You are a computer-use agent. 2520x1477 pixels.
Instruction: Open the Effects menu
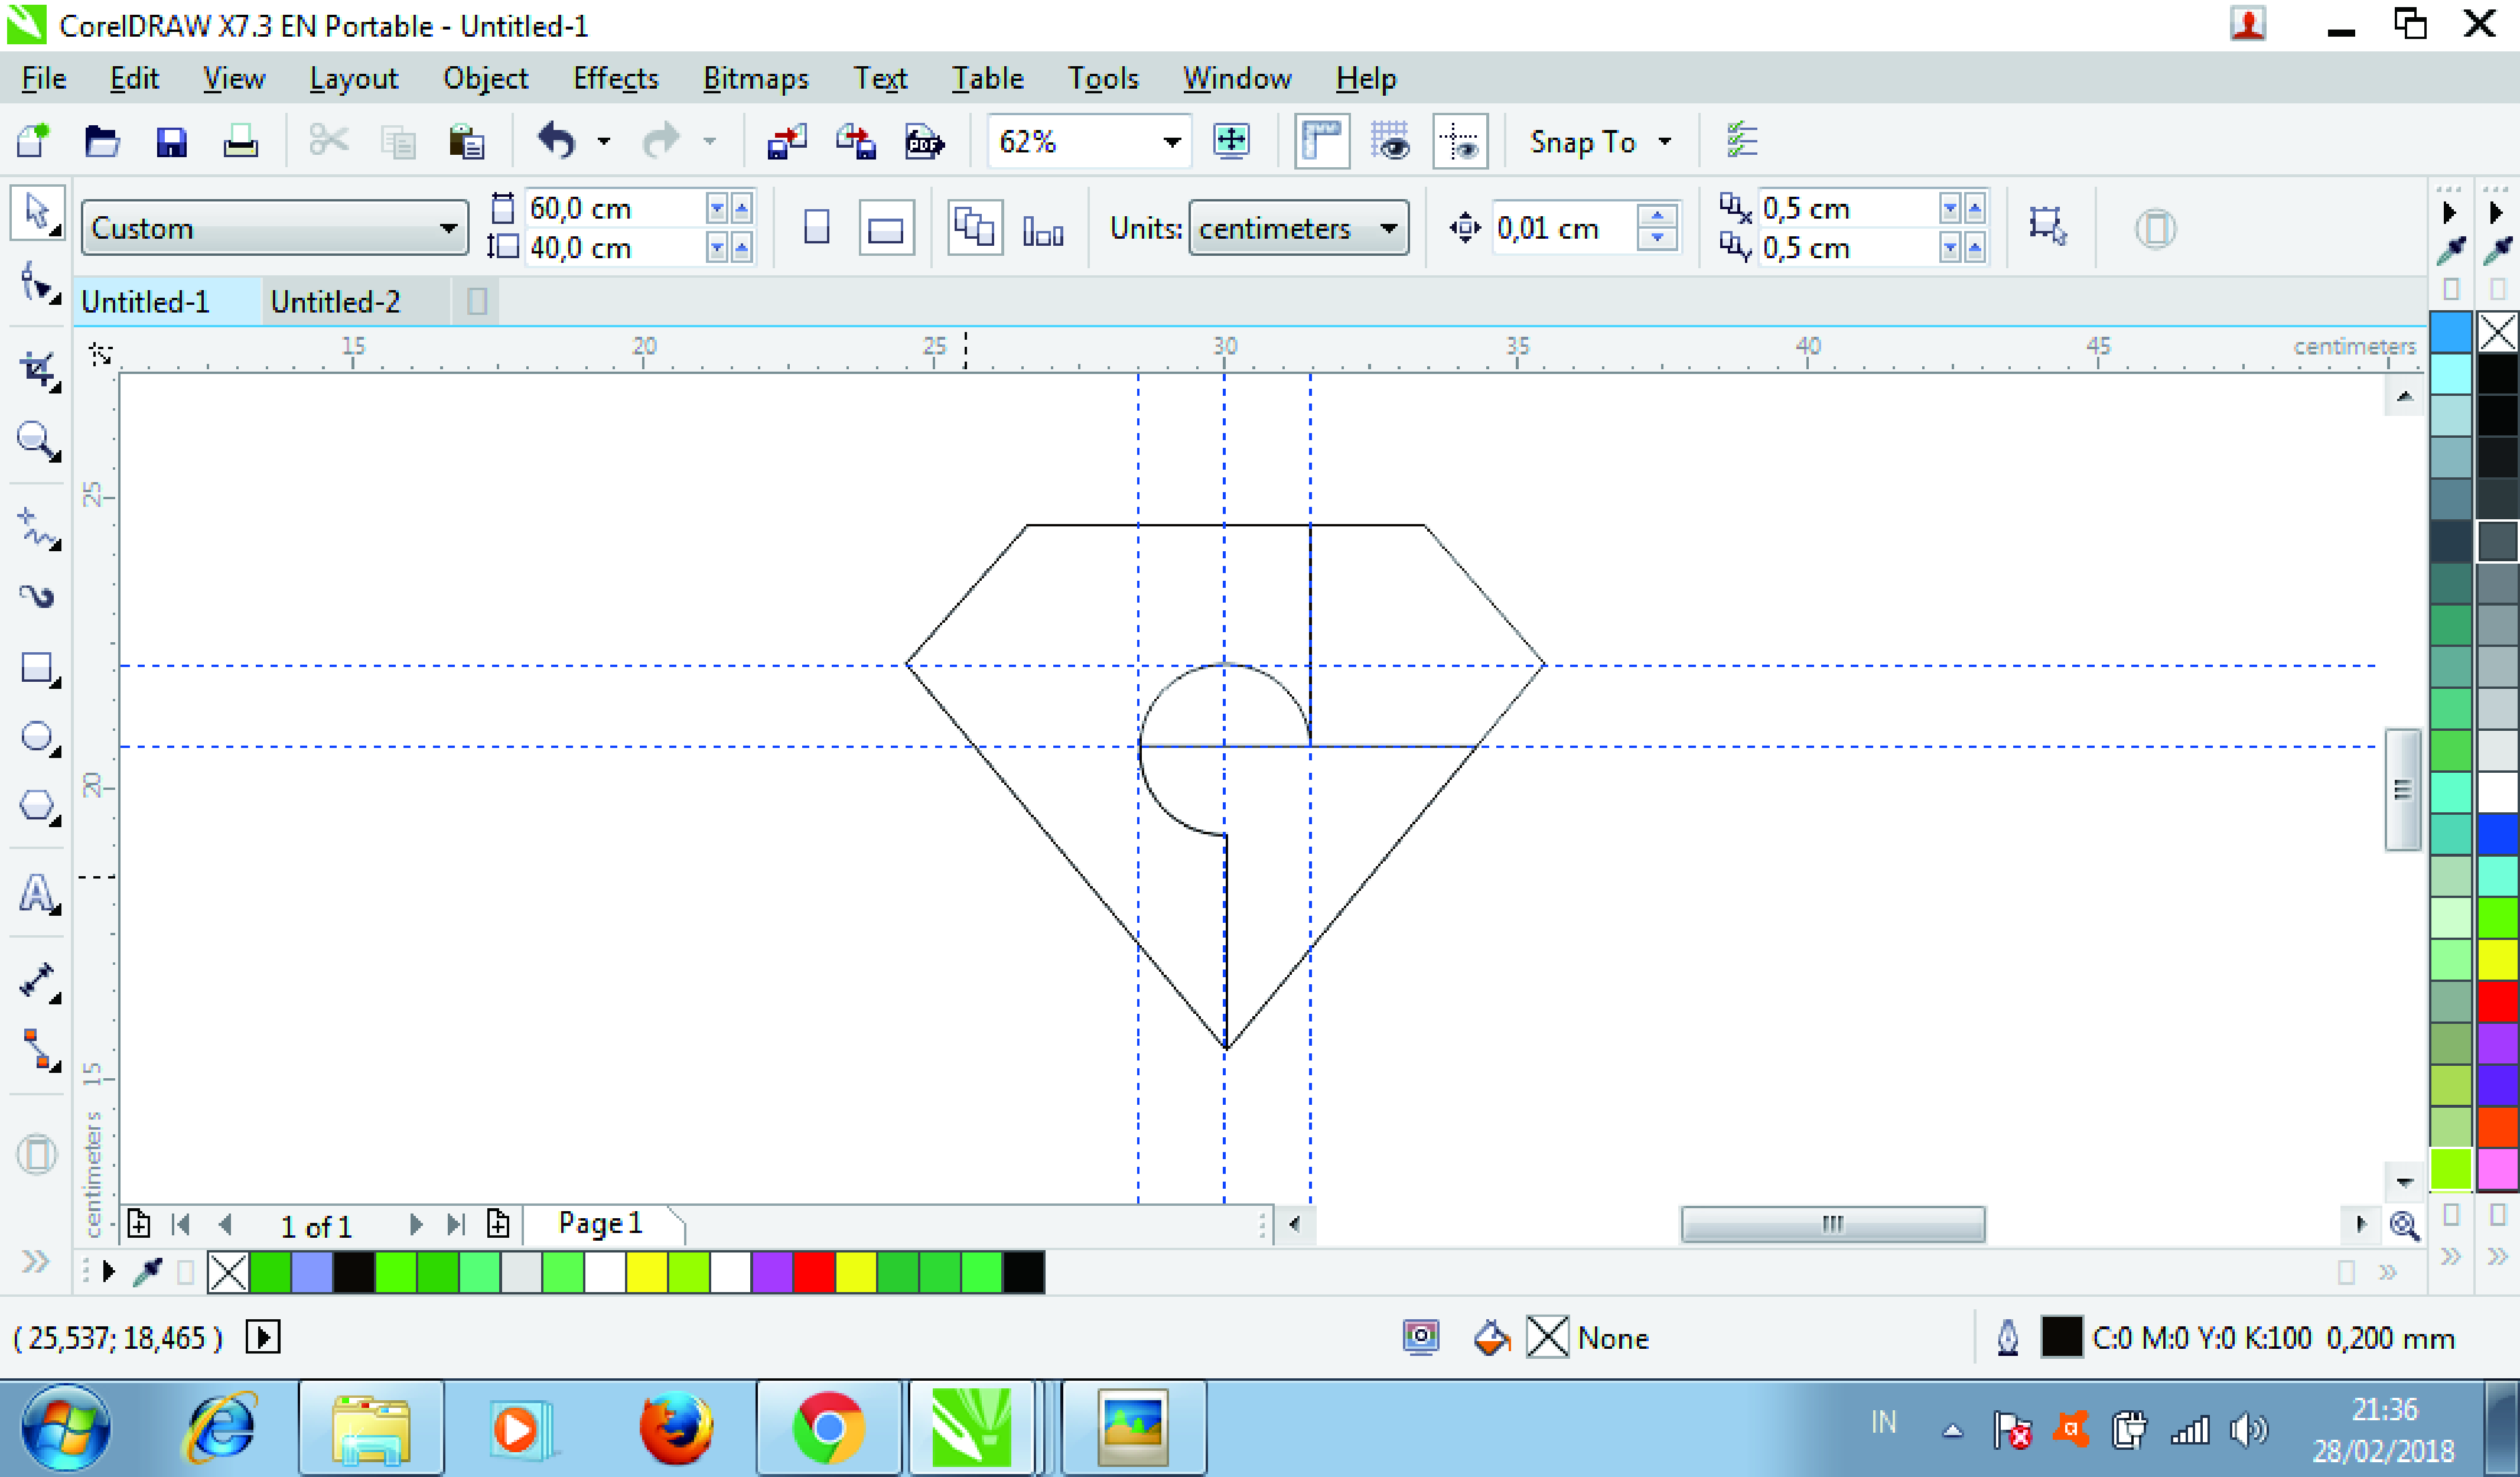pos(615,78)
